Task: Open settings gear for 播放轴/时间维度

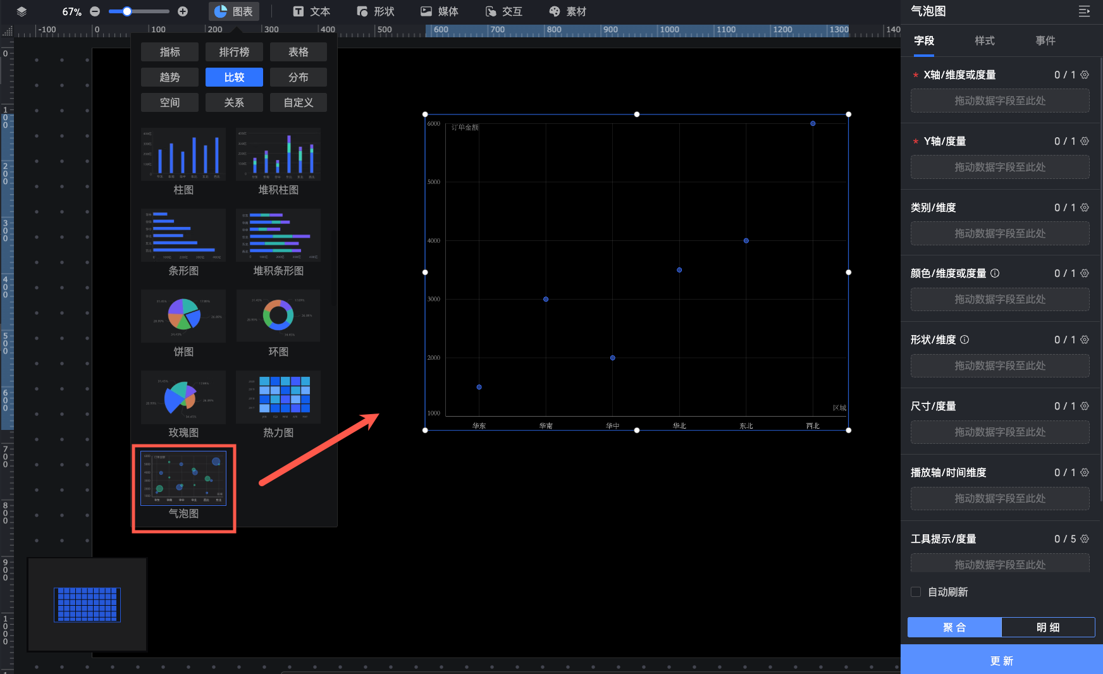Action: pyautogui.click(x=1085, y=472)
